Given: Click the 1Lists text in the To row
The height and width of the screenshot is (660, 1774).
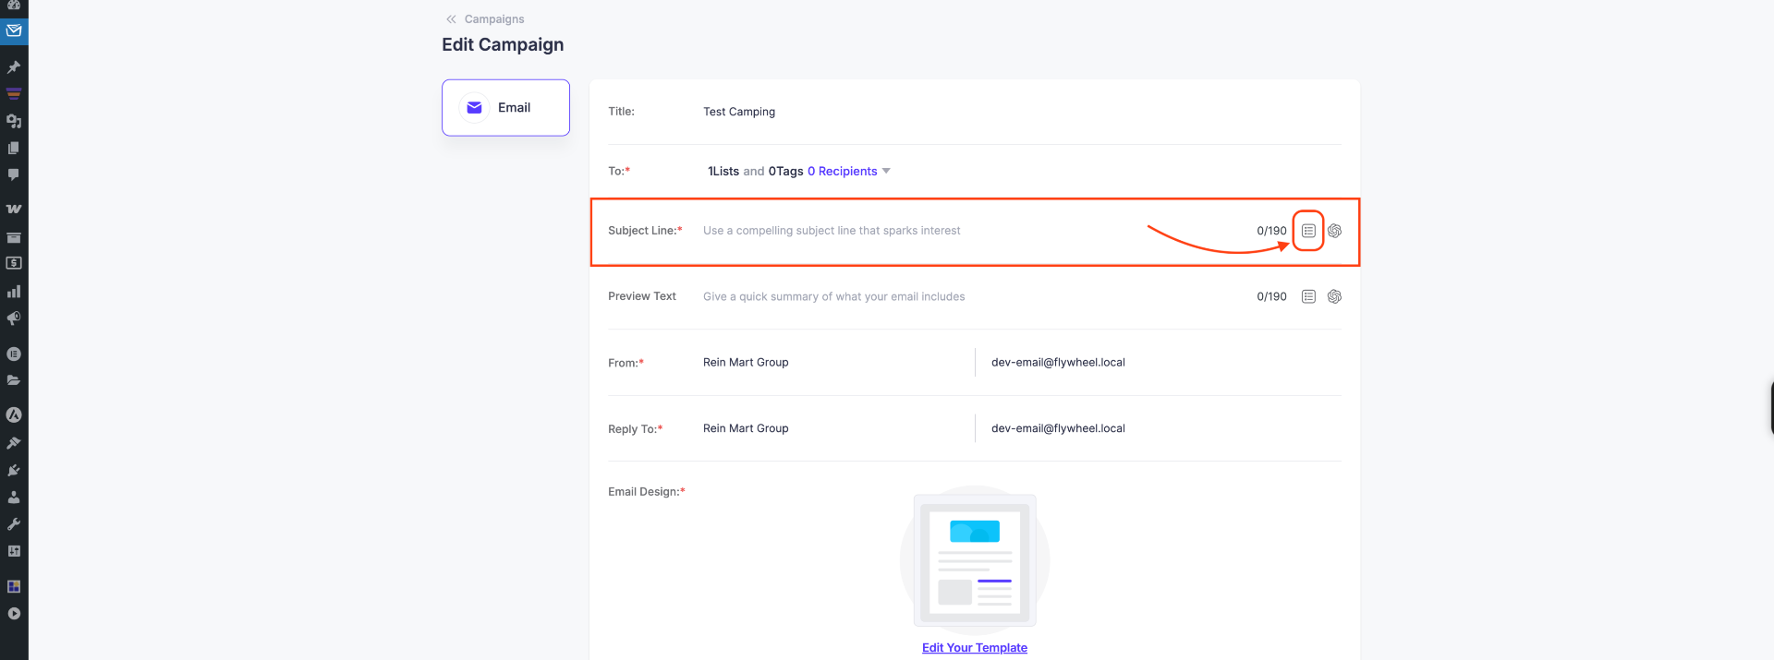Looking at the screenshot, I should pyautogui.click(x=723, y=171).
